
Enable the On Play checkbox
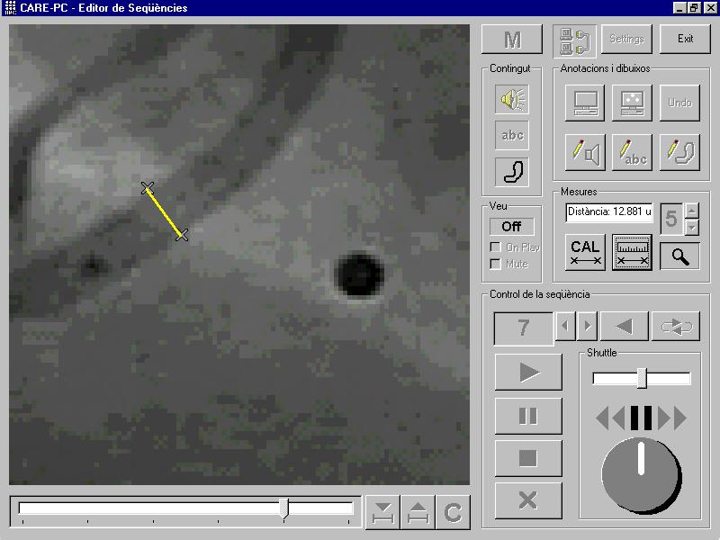pos(495,247)
